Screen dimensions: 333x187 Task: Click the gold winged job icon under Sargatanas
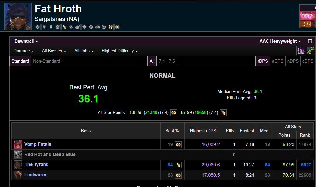pos(64,27)
